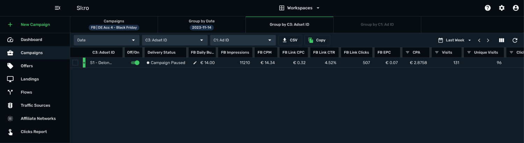The height and width of the screenshot is (143, 524).
Task: Collapse the sidebar with the menu icon
Action: pos(58,8)
